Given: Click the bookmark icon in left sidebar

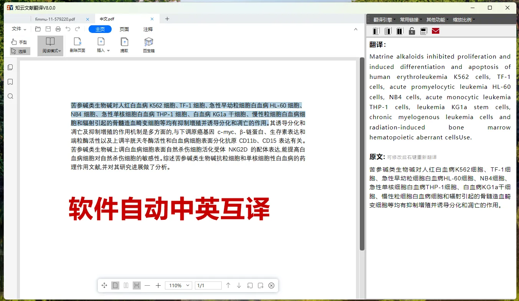Looking at the screenshot, I should (10, 82).
